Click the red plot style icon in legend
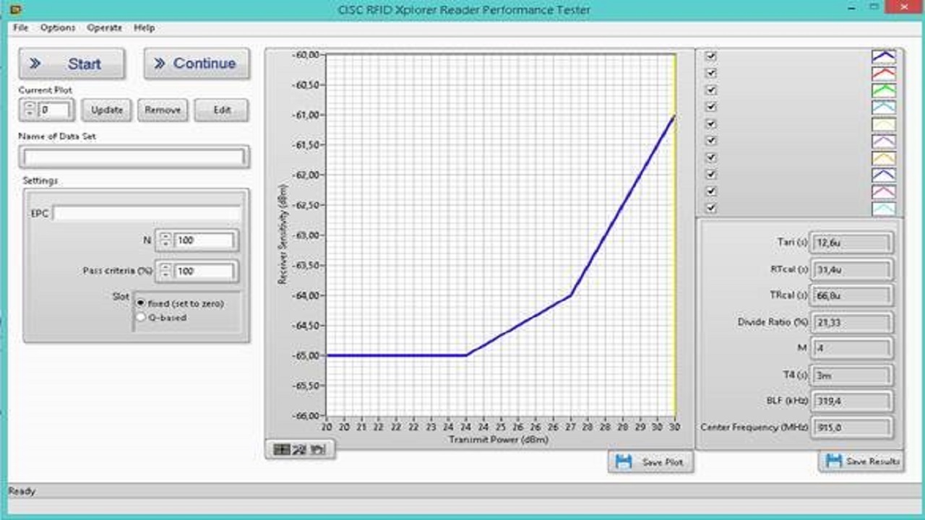The width and height of the screenshot is (925, 520). [883, 74]
